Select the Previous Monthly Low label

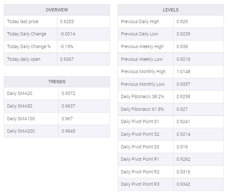[x=143, y=84]
